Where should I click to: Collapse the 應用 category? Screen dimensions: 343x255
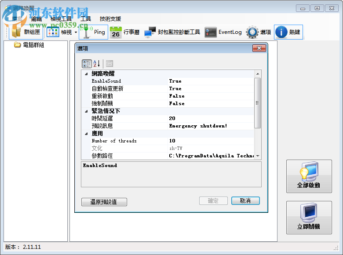[x=86, y=133]
